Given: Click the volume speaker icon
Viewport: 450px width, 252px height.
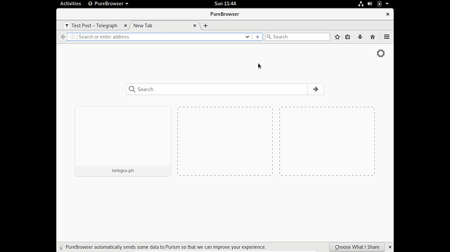Looking at the screenshot, I should [370, 4].
